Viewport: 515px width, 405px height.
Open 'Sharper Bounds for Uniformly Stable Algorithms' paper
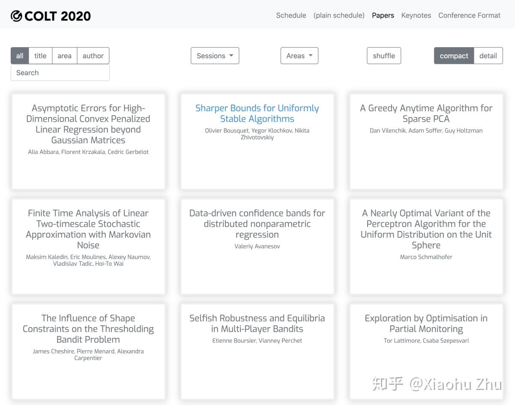[x=257, y=114]
